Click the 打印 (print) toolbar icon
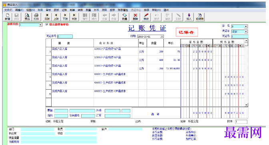The image size is (269, 145). tap(36, 17)
